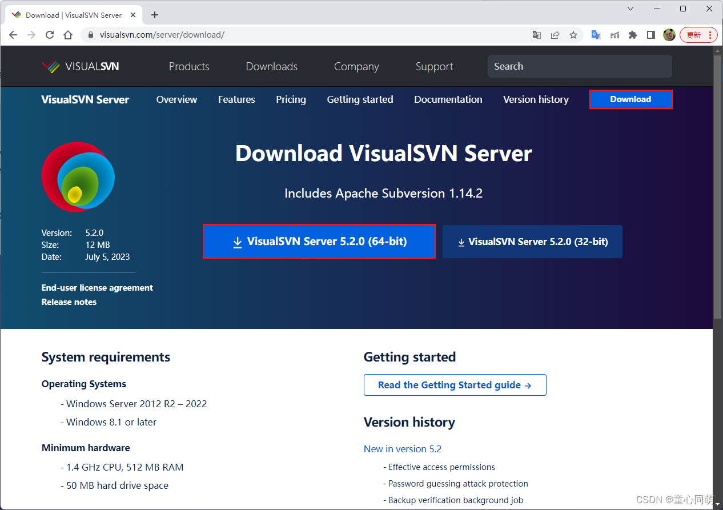Go to the Pricing tab
This screenshot has height=510, width=723.
291,99
